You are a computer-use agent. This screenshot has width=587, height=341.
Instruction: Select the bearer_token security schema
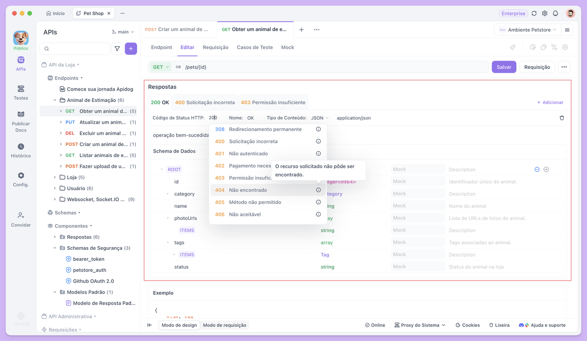click(89, 259)
